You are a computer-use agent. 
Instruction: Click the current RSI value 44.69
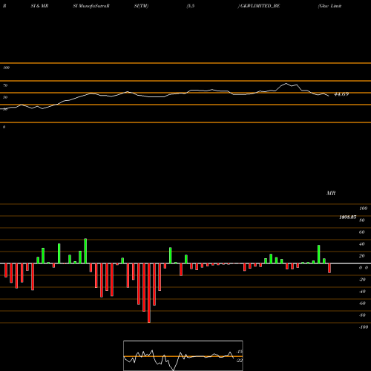pos(341,94)
